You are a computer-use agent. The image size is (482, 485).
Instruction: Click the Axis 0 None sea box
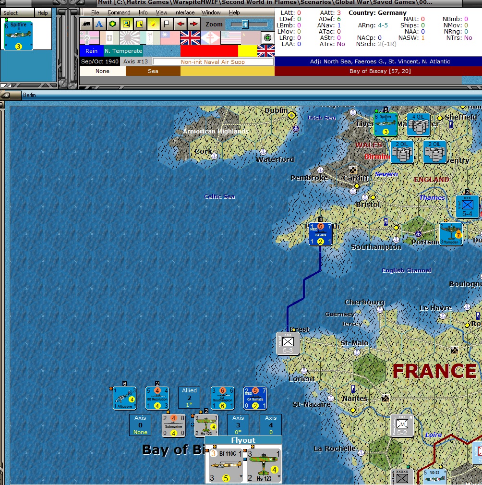pyautogui.click(x=140, y=424)
